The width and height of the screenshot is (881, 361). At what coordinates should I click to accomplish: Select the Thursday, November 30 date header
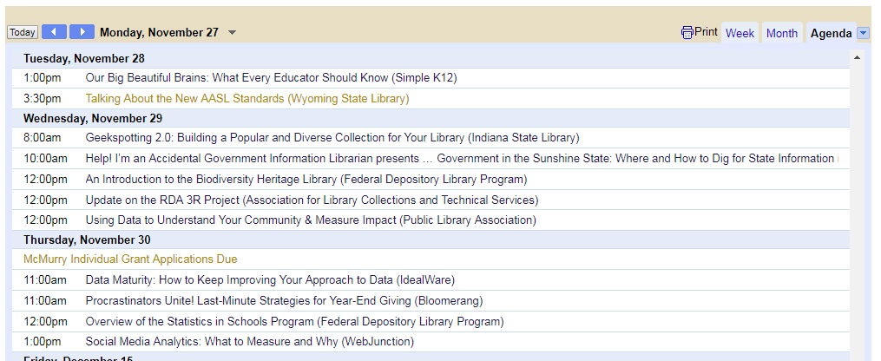click(87, 240)
